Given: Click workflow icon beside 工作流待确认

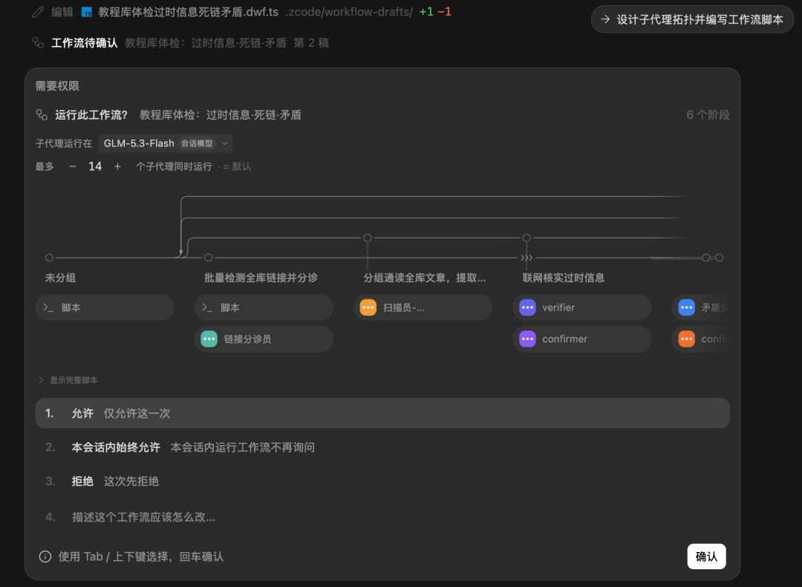Looking at the screenshot, I should tap(39, 42).
